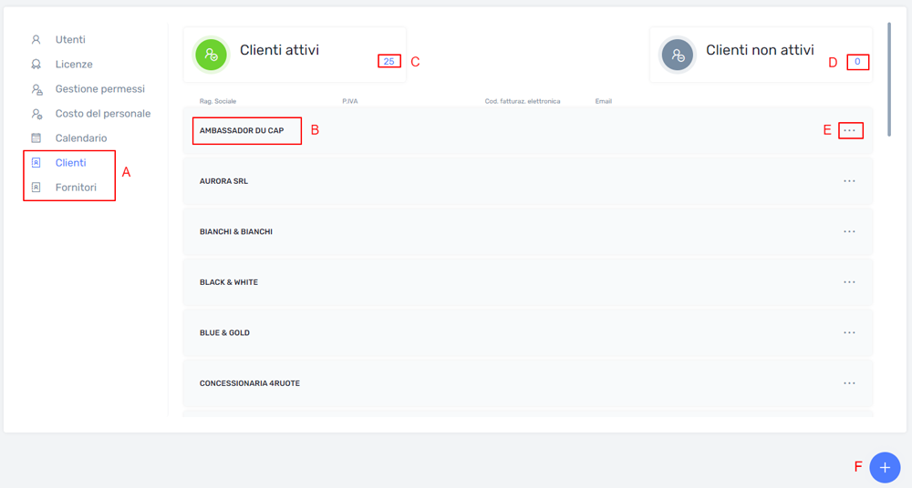Screen dimensions: 912x488
Task: Open options menu for BLUE & GOLD
Action: [849, 333]
